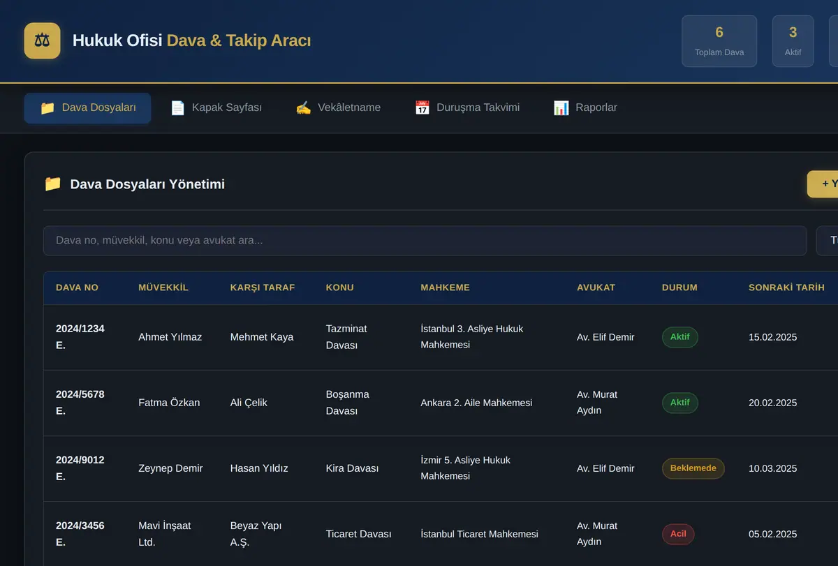Click the MÜVEKKİL column header
Viewport: 838px width, 566px height.
(163, 288)
